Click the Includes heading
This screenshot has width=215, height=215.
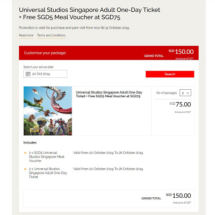[x=30, y=142]
